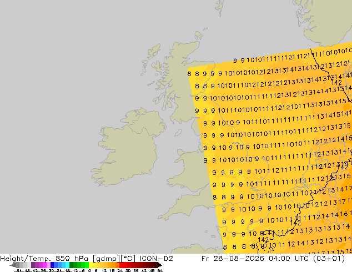This screenshot has height=272, width=352.
Task: Click the right arrow tip of the color scale
Action: tap(162, 265)
